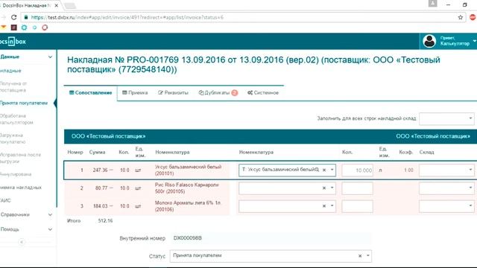Click the red badge on the Дубликаты tab

[x=234, y=92]
